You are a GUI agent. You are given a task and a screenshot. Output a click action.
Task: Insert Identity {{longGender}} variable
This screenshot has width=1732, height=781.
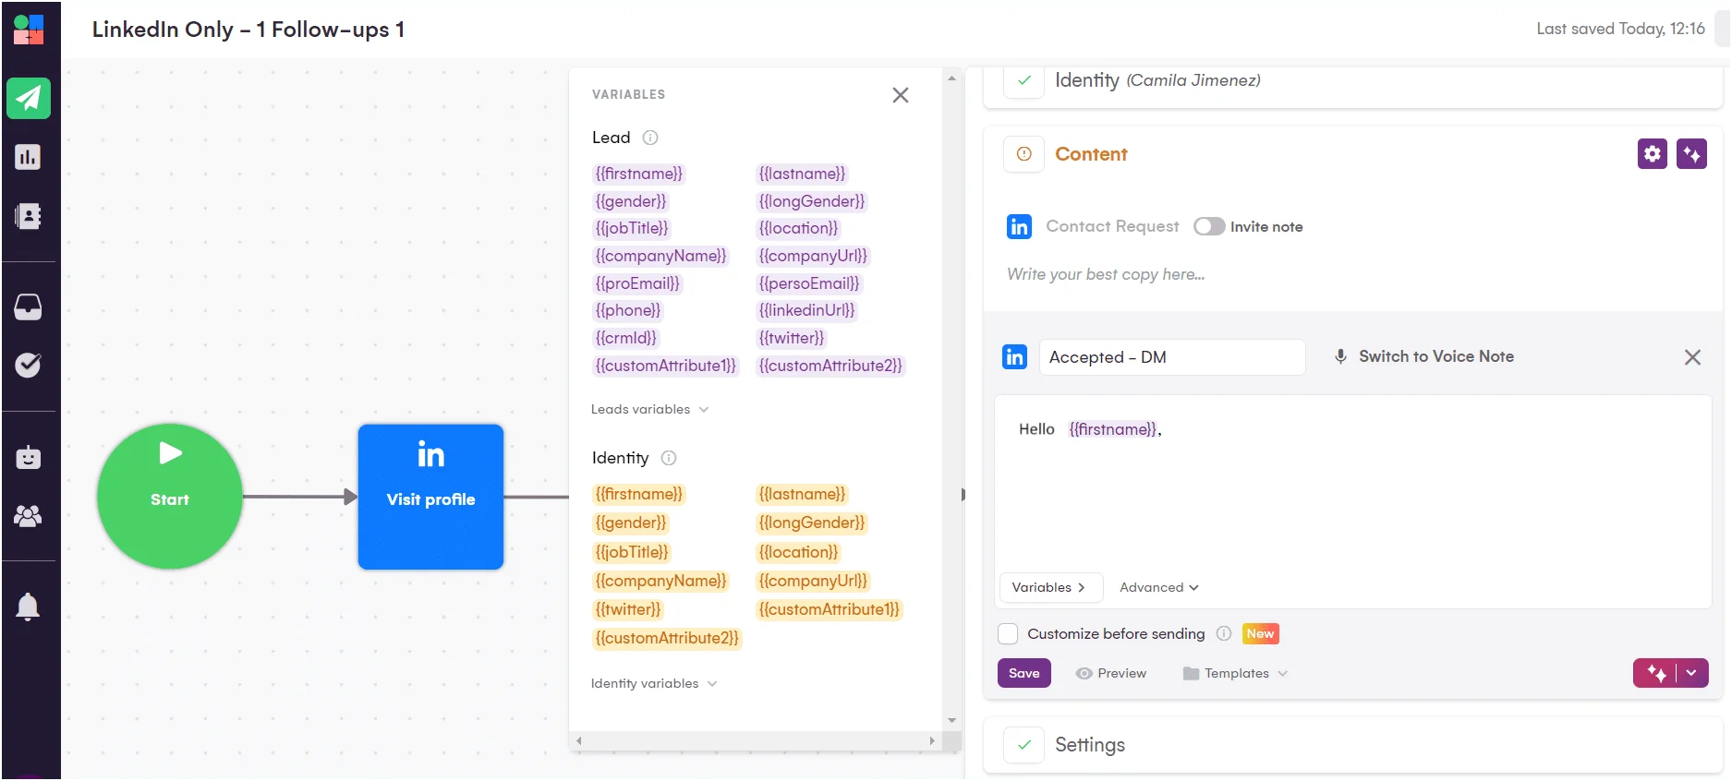click(x=812, y=523)
